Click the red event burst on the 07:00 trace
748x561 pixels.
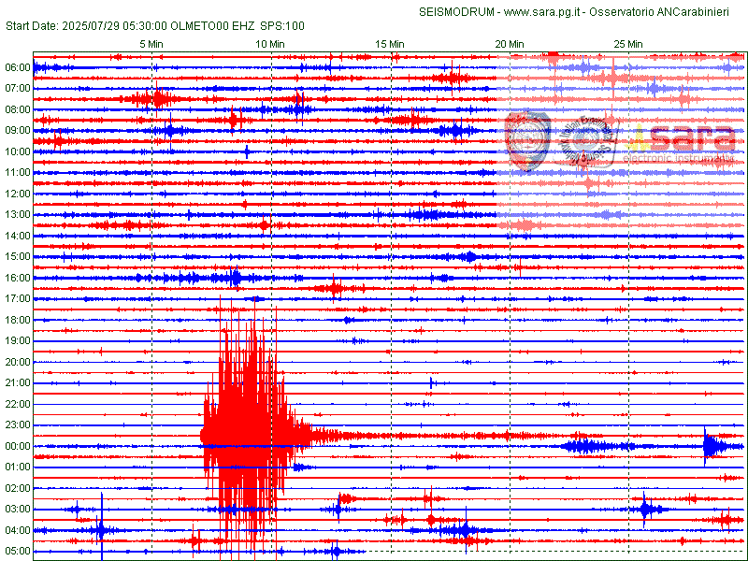coord(157,98)
